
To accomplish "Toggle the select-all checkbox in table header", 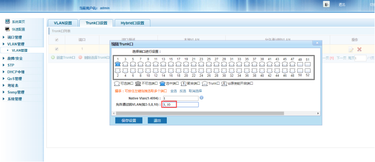I will pyautogui.click(x=57, y=40).
